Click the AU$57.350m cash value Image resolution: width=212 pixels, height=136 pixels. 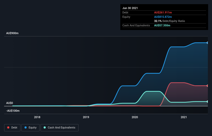tap(162, 25)
